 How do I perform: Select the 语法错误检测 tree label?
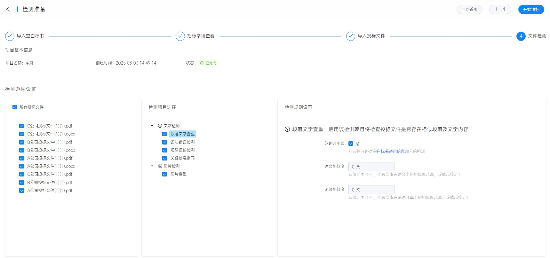(182, 142)
